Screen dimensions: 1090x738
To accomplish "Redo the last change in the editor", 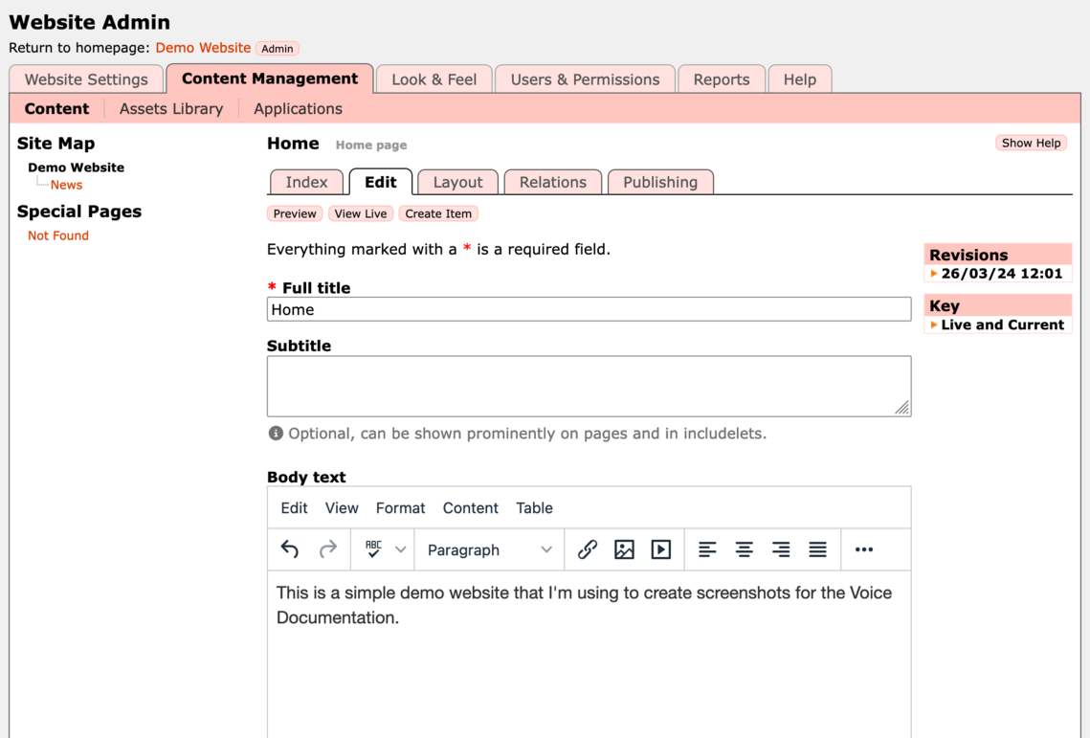I will point(327,549).
